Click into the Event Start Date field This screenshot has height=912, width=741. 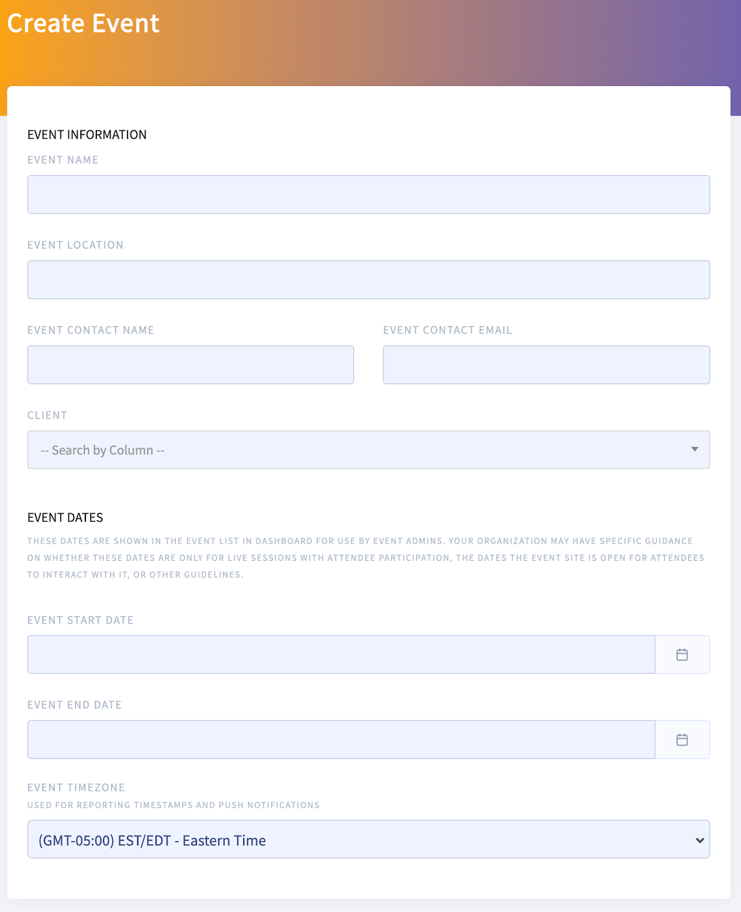[341, 654]
